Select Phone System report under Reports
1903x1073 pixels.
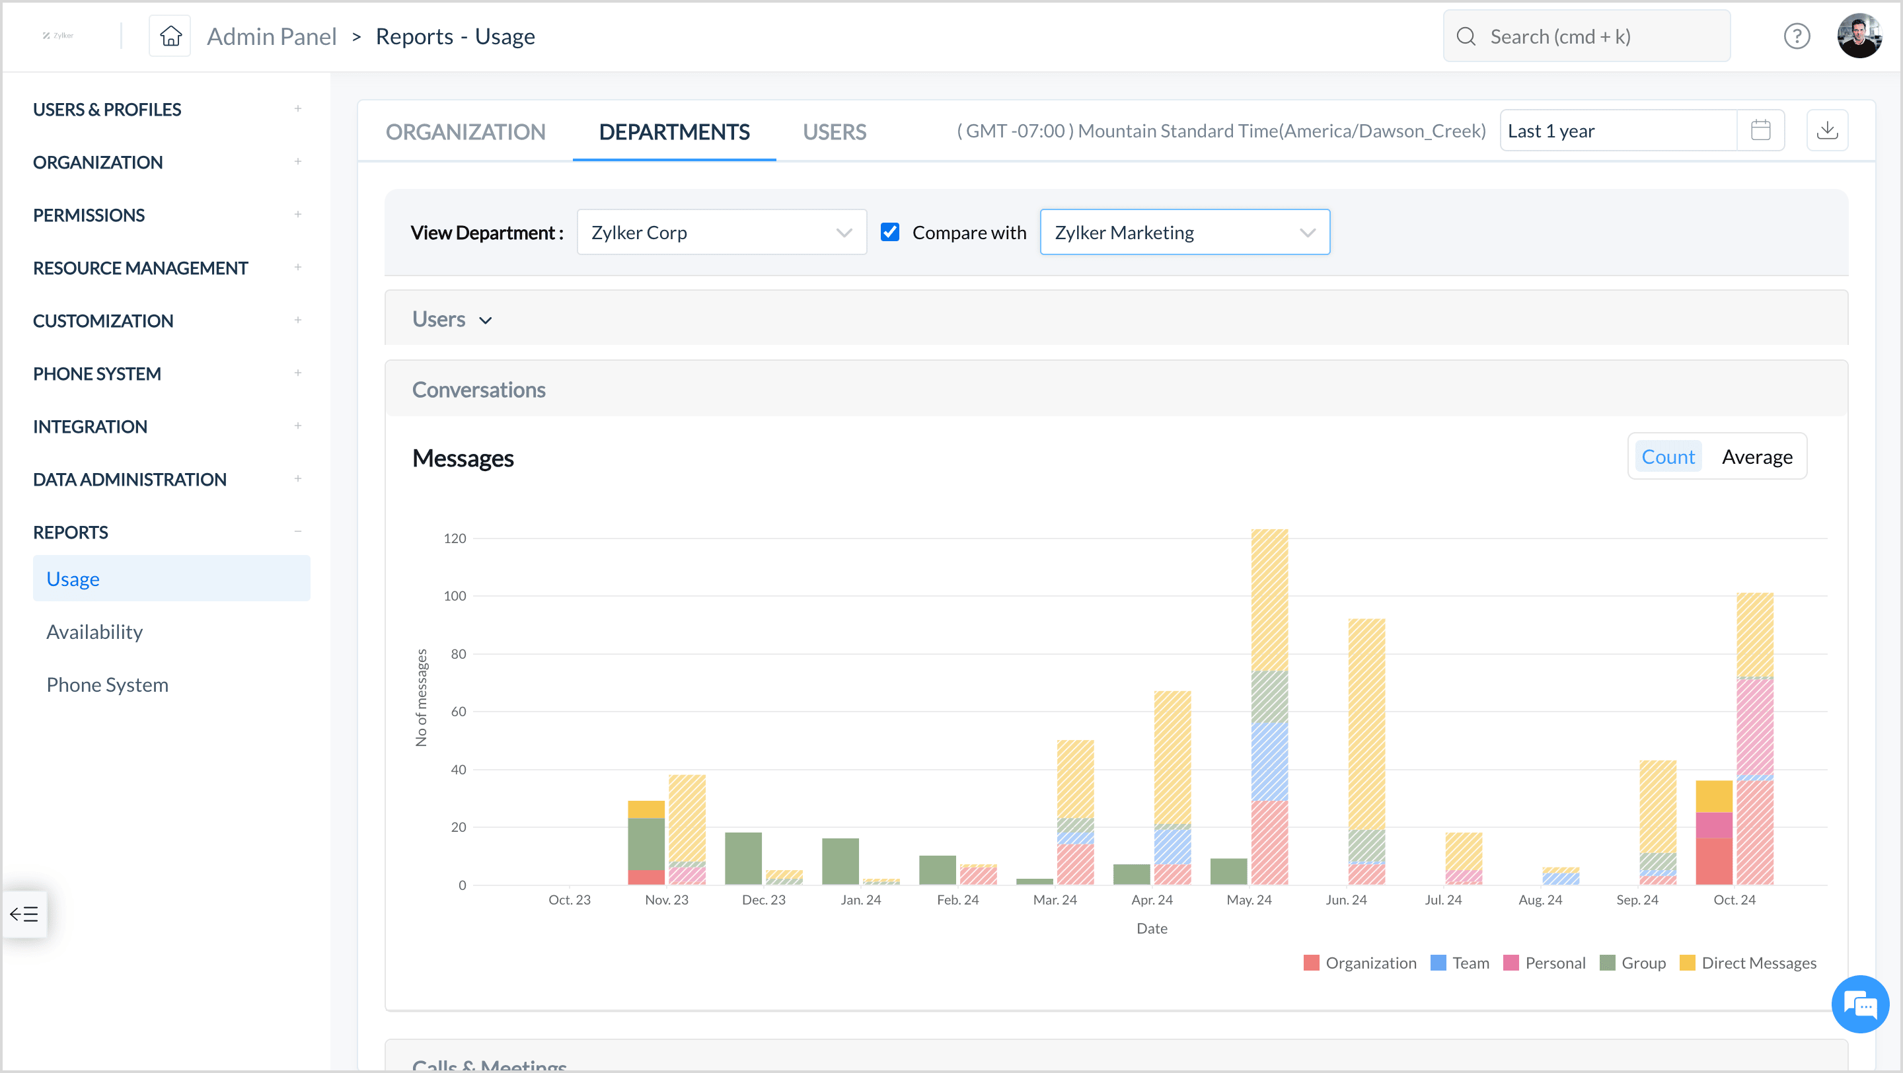[x=107, y=685]
